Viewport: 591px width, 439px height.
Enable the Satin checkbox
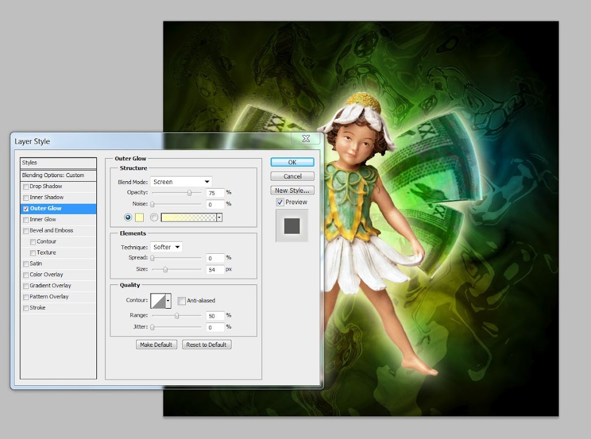pos(26,264)
